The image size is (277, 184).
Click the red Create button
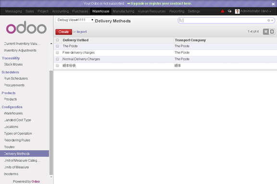click(x=63, y=32)
